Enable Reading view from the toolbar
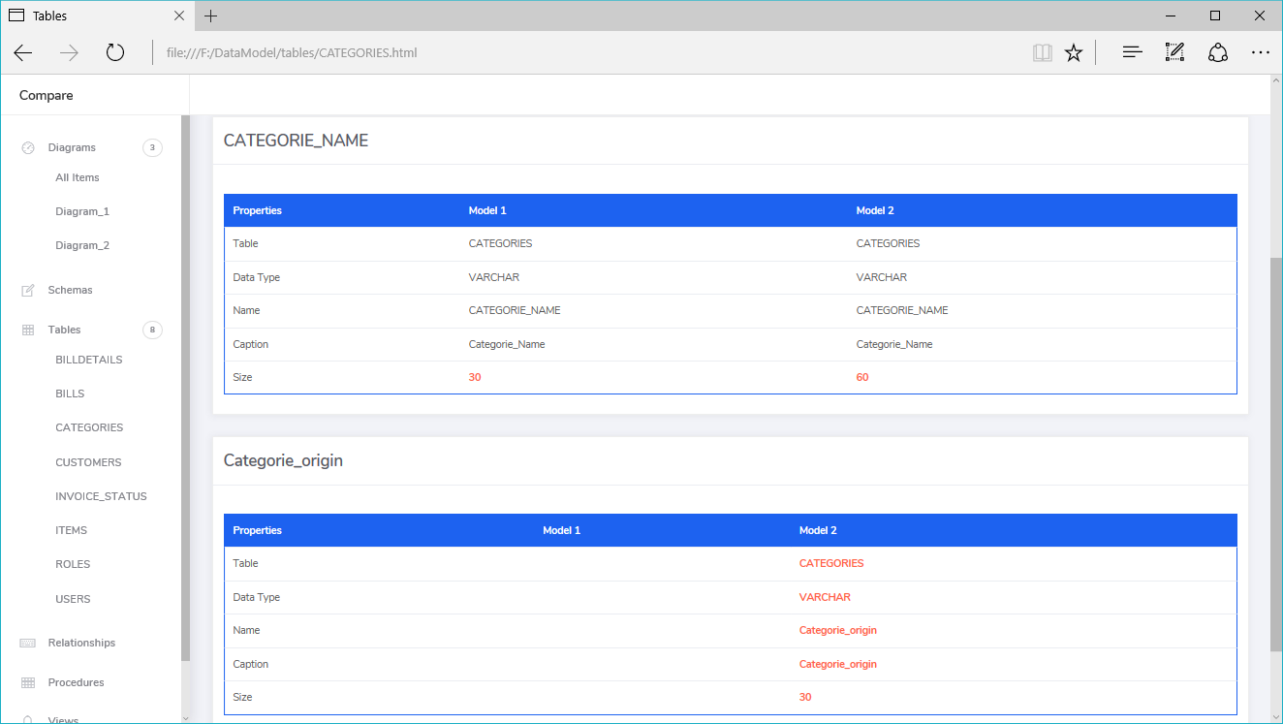The height and width of the screenshot is (724, 1283). pos(1043,52)
